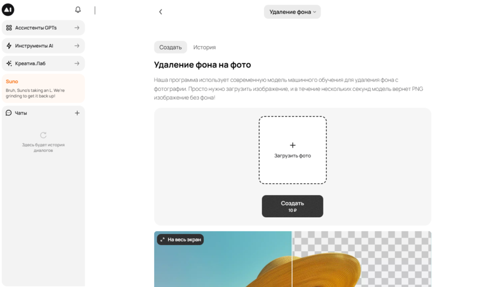The width and height of the screenshot is (484, 287).
Task: Open the Suno status notice card
Action: coord(43,88)
